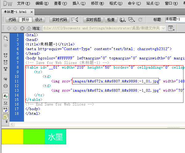This screenshot has width=185, height=153.
Task: Close the 未标题-1.html document tab
Action: pos(32,12)
